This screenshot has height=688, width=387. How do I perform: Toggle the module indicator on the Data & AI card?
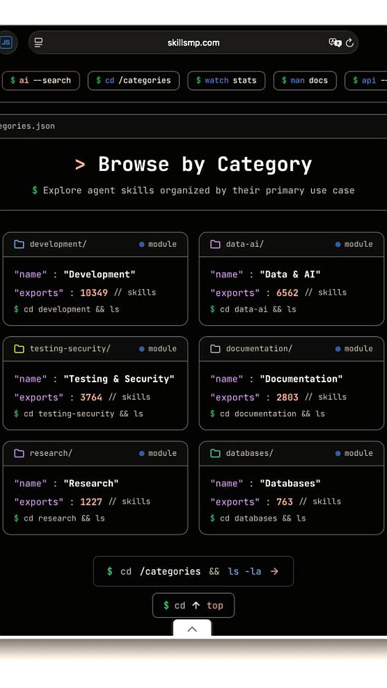(x=354, y=244)
